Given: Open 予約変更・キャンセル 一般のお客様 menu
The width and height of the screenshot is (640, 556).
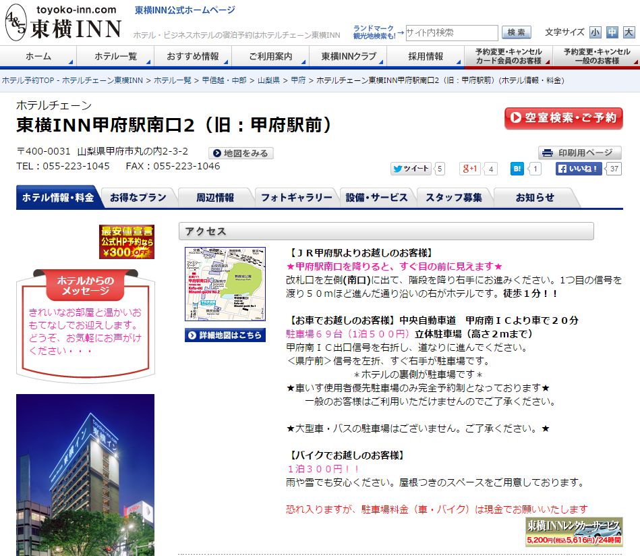Looking at the screenshot, I should point(596,57).
